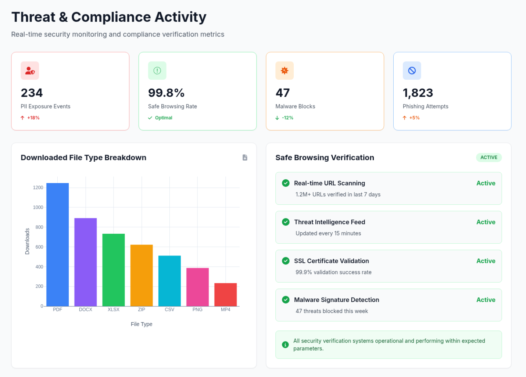Click the PII Exposure Events person icon
The height and width of the screenshot is (377, 526).
click(30, 71)
